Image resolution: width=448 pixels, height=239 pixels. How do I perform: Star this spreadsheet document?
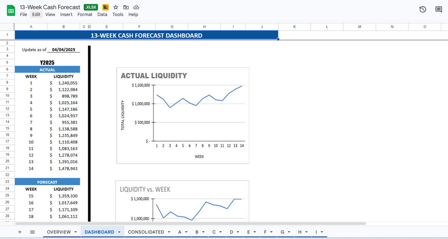click(116, 7)
